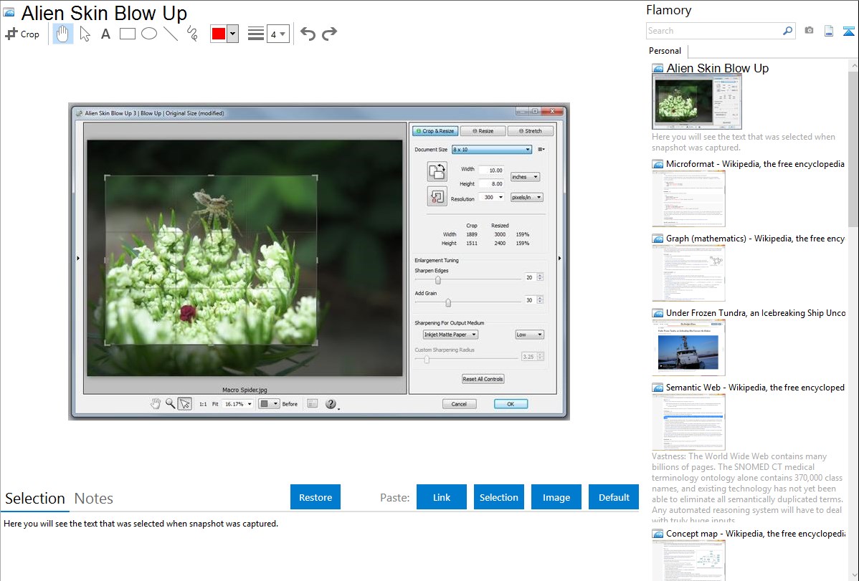Open the Under Frozen Tundra snapshot thumbnail

688,347
